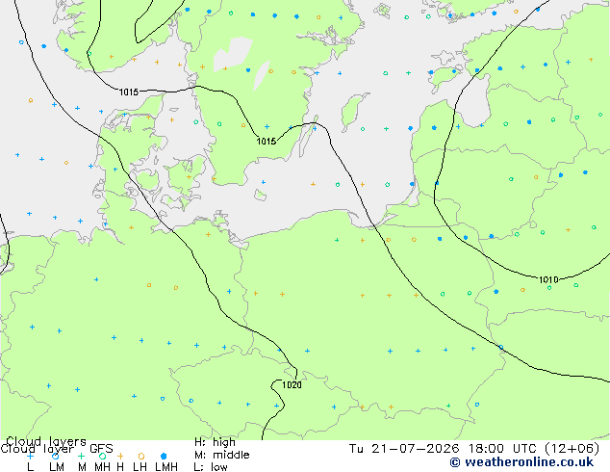Image resolution: width=610 pixels, height=472 pixels.
Task: Click the GFS model label
Action: [x=101, y=449]
